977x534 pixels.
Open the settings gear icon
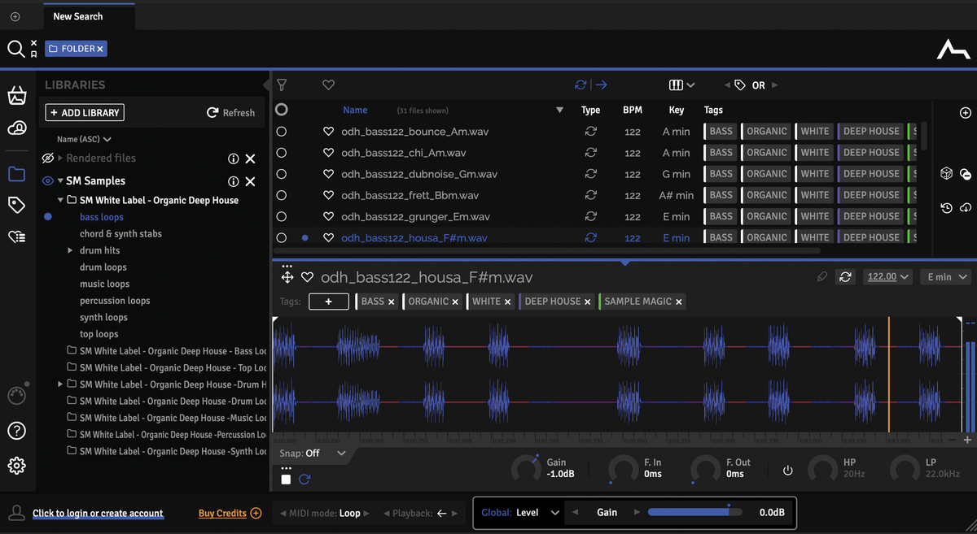pos(16,465)
